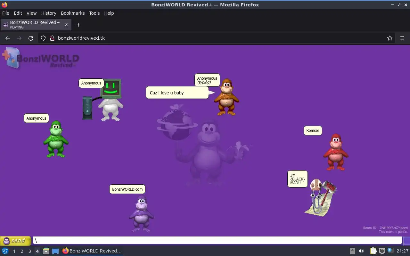Close the BonziWORLD Revived+ tab

[66, 25]
